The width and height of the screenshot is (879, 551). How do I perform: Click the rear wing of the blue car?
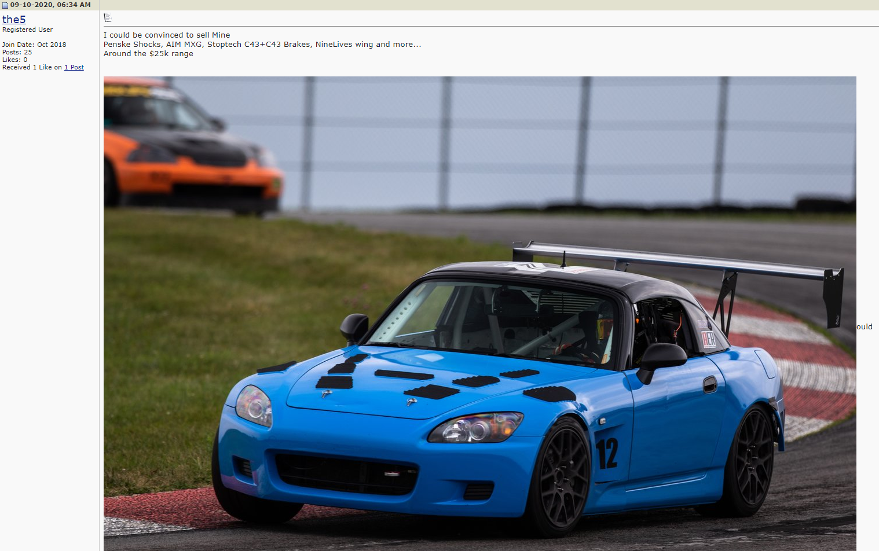677,259
